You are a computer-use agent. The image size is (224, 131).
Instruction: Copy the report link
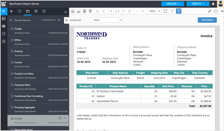[210, 11]
